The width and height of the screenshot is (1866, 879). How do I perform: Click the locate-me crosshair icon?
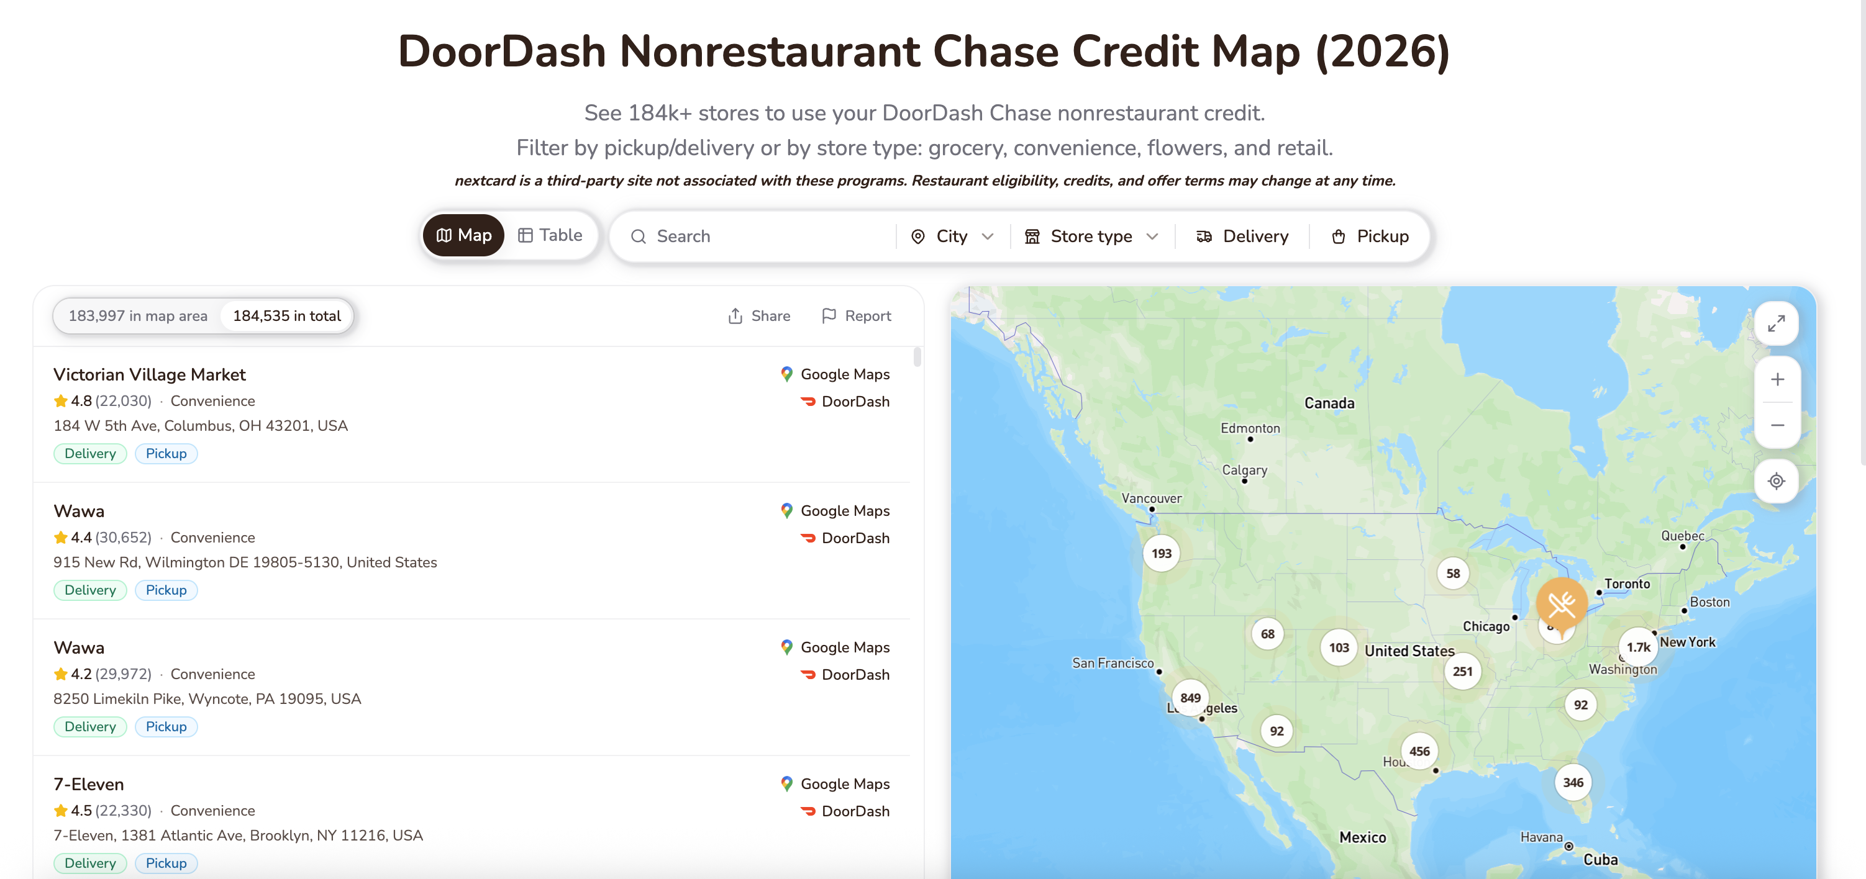1776,480
